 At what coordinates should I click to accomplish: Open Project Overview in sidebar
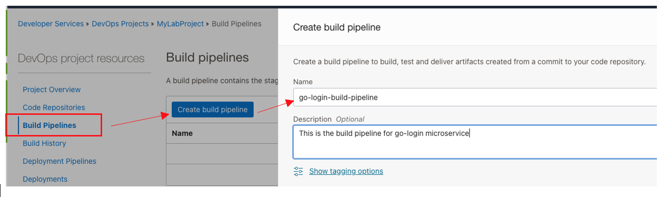click(52, 89)
